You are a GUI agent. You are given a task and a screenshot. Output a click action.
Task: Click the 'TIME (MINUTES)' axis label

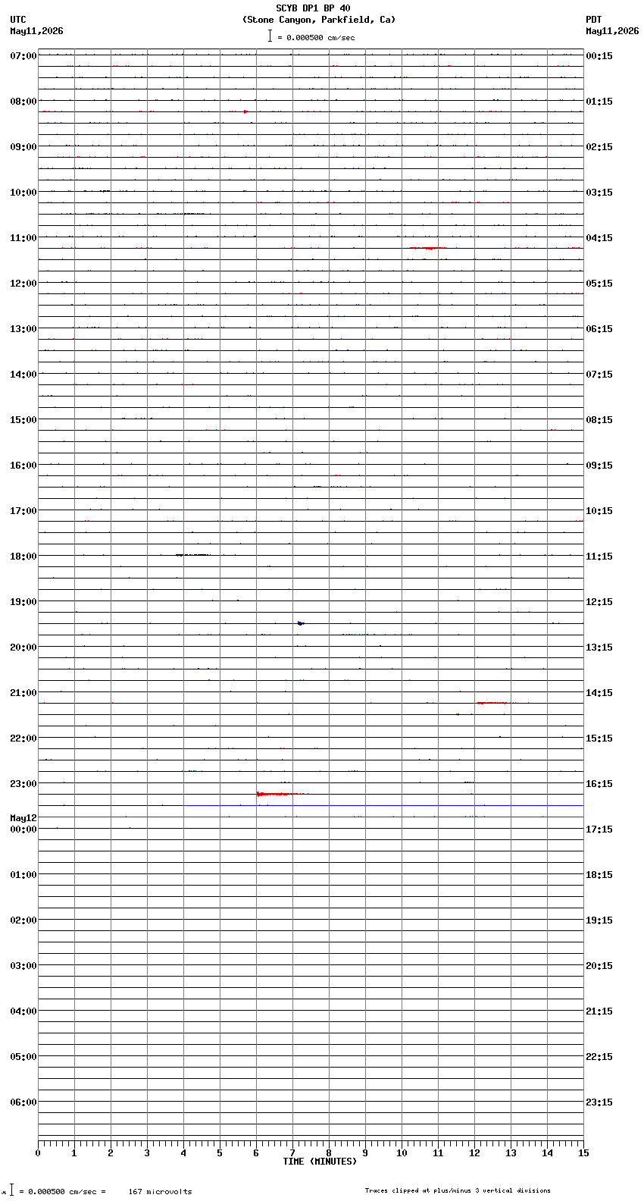click(x=320, y=1162)
